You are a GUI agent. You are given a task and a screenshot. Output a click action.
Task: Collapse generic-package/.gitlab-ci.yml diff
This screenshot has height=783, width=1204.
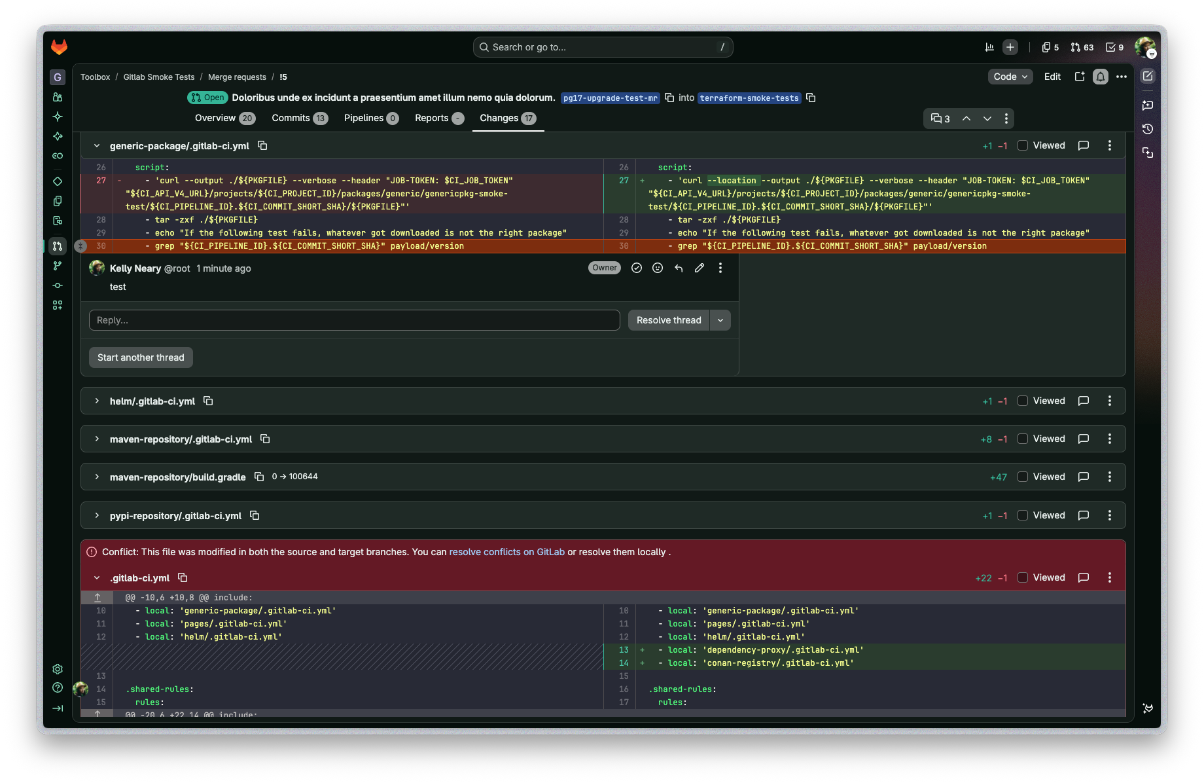pyautogui.click(x=97, y=145)
